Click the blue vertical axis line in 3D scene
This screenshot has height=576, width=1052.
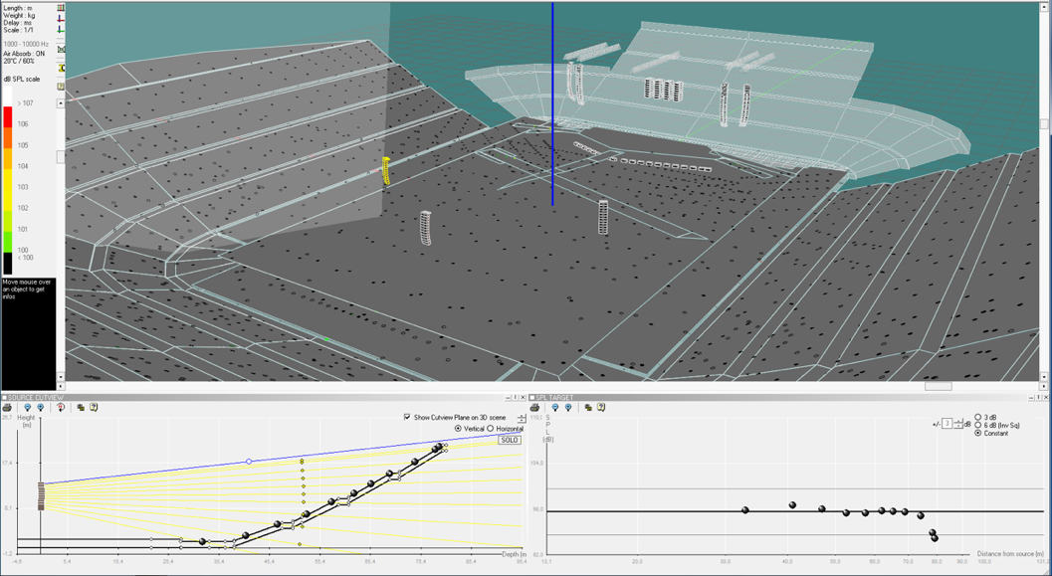click(552, 103)
